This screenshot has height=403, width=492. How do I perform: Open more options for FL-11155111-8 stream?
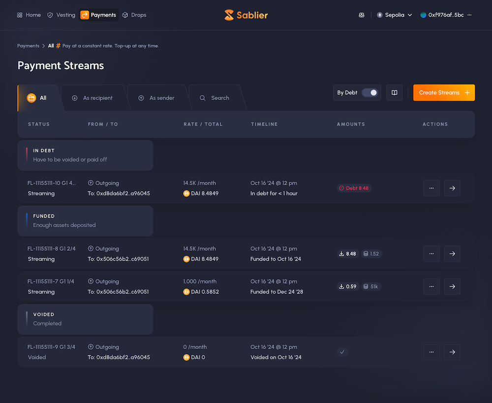431,254
